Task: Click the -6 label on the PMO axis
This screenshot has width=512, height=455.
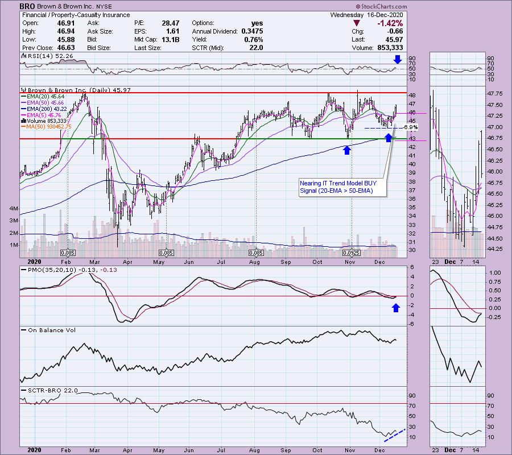Action: 412,324
